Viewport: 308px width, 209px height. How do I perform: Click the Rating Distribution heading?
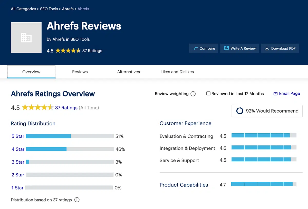point(33,123)
